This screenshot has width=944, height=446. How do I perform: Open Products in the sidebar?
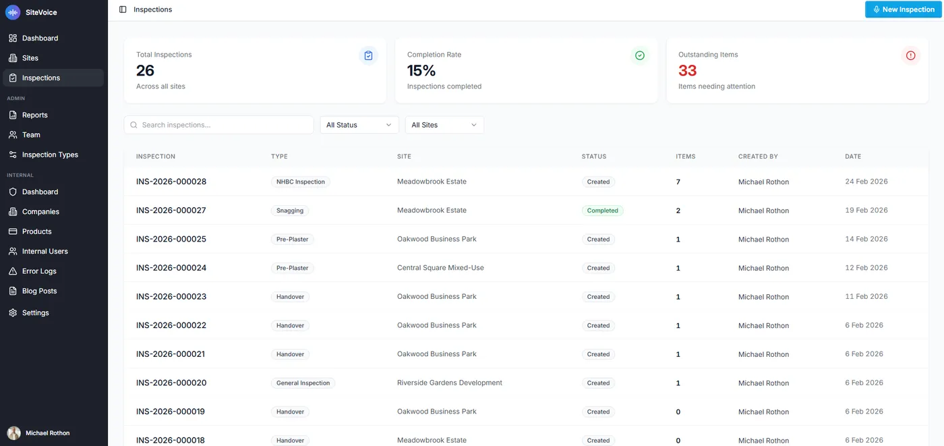(53, 231)
